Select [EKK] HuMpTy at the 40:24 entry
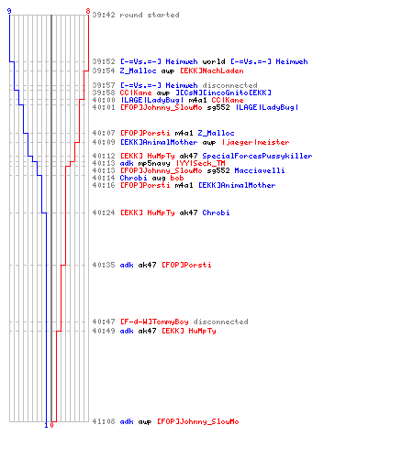This screenshot has width=413, height=458. click(x=148, y=213)
